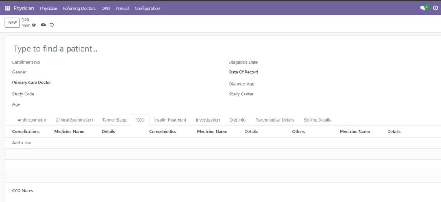
Task: Open the OPD menu in navbar
Action: click(106, 8)
